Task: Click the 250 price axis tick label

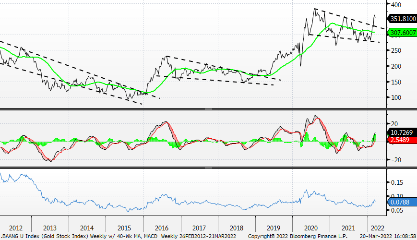Action: (396, 50)
